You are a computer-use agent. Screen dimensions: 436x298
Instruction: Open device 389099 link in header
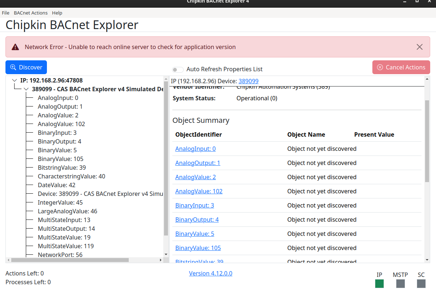pyautogui.click(x=248, y=81)
